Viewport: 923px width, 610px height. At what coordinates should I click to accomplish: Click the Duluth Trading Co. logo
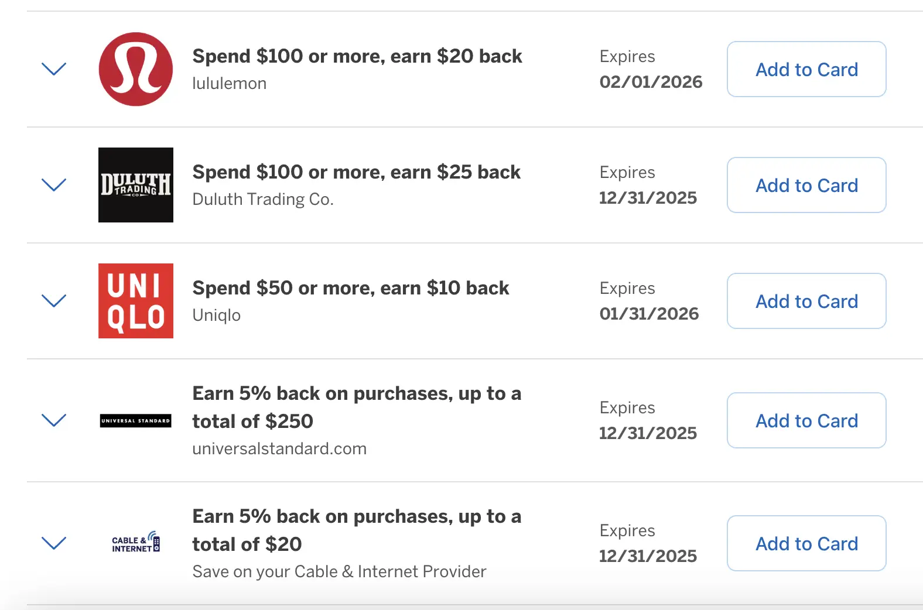pos(136,185)
